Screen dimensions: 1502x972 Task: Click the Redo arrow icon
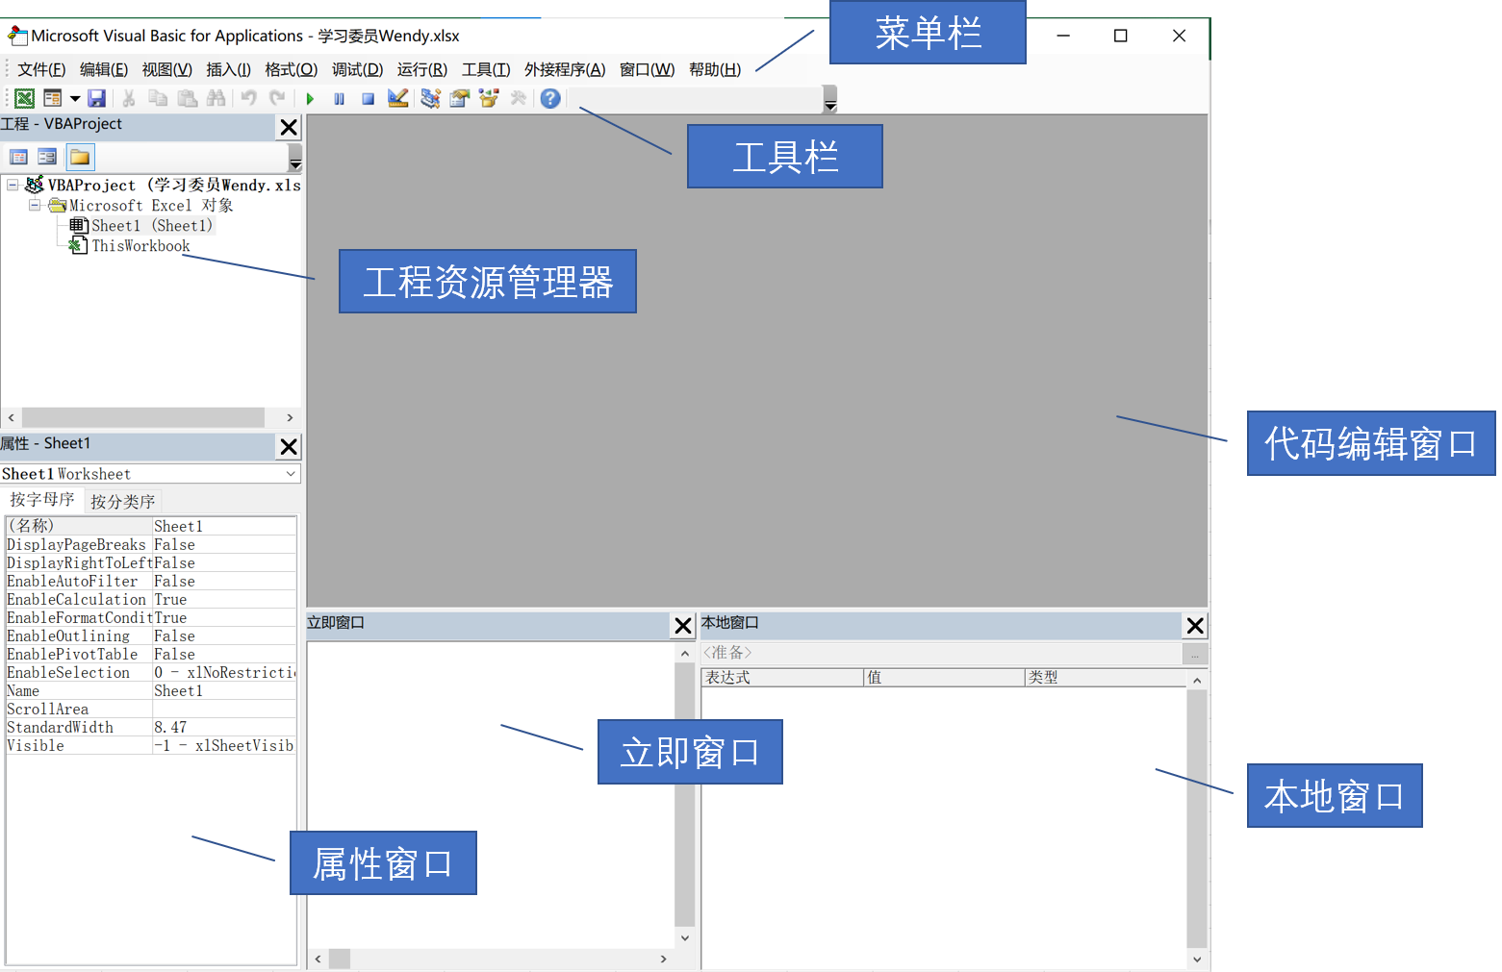coord(277,98)
